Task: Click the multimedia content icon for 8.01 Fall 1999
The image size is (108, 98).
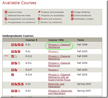Action: tap(22, 45)
